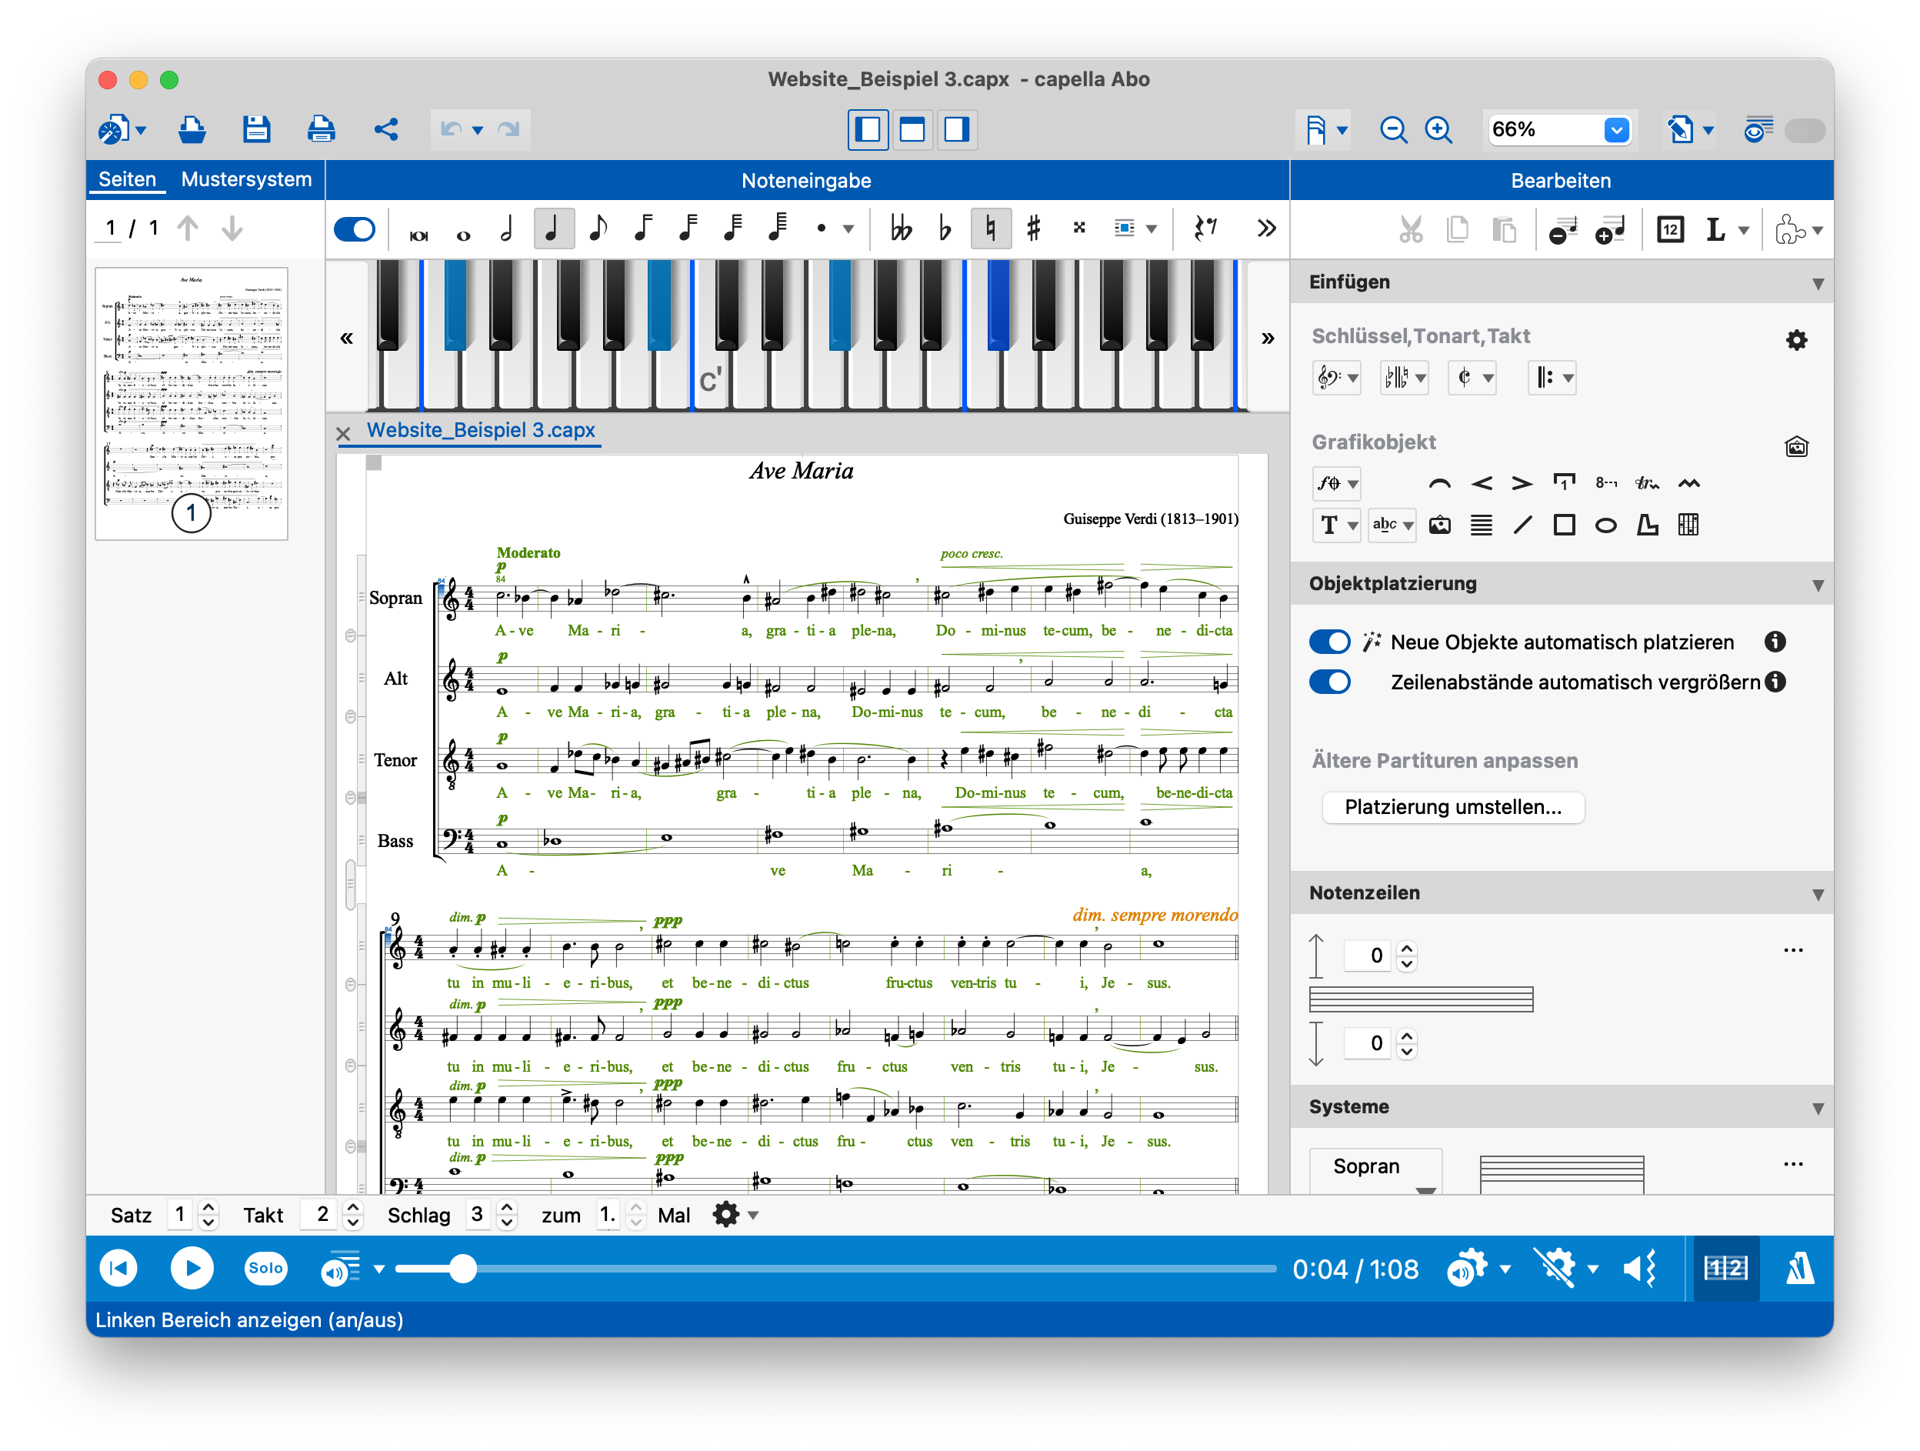This screenshot has width=1920, height=1451.
Task: Shift piano keyboard to the right
Action: point(1267,338)
